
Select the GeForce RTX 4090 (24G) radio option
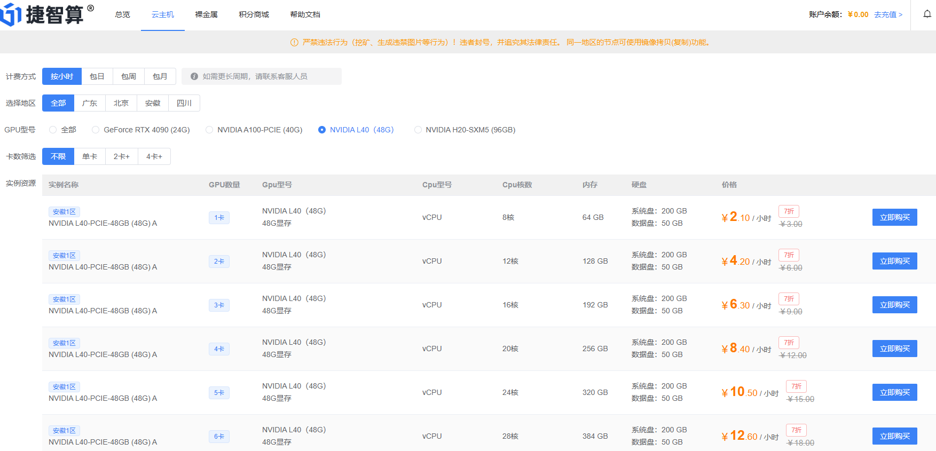(96, 130)
